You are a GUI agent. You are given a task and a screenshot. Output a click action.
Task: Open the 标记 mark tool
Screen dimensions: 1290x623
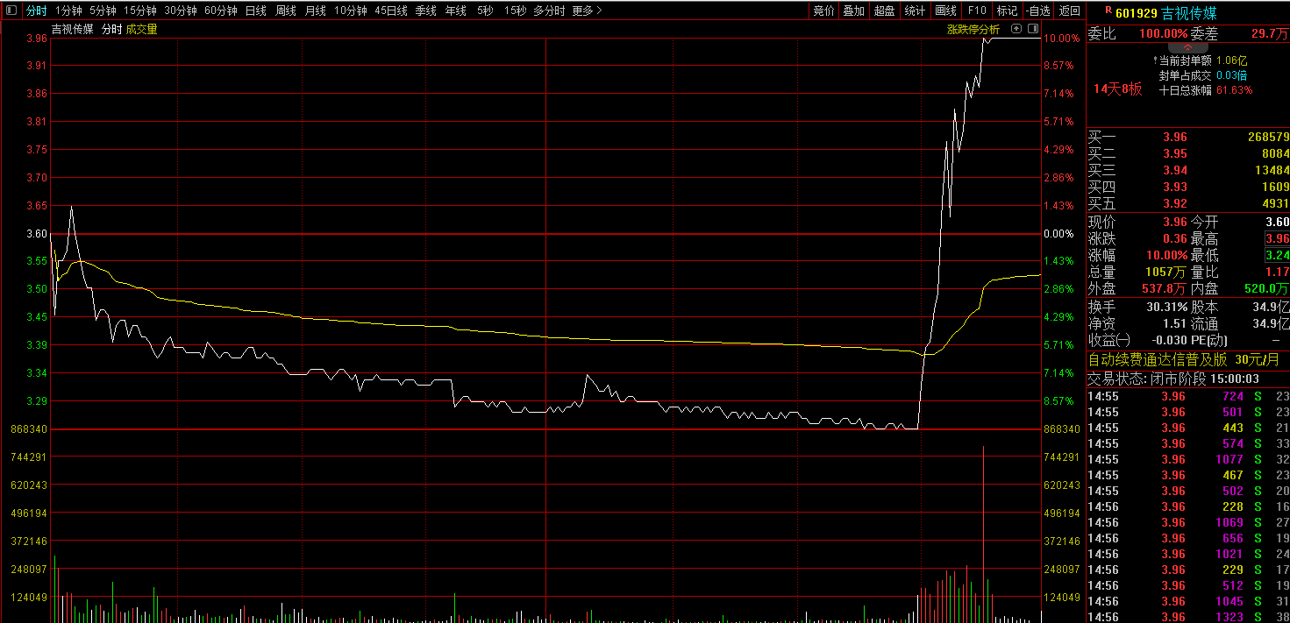[1007, 11]
